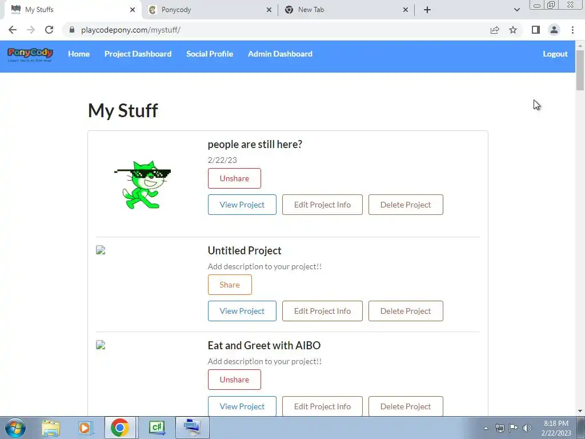Expand the tab search chevron
The width and height of the screenshot is (585, 439).
(x=516, y=10)
